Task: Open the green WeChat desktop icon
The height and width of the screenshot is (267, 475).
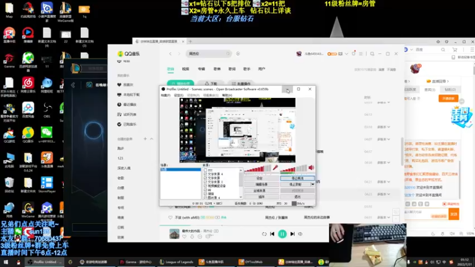Action: 47,135
